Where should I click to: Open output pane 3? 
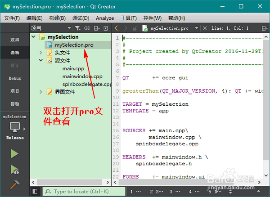tap(175, 192)
